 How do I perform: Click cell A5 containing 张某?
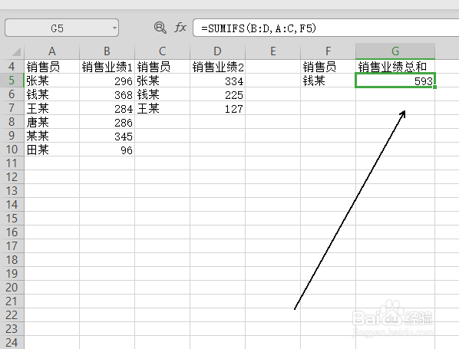(x=52, y=81)
